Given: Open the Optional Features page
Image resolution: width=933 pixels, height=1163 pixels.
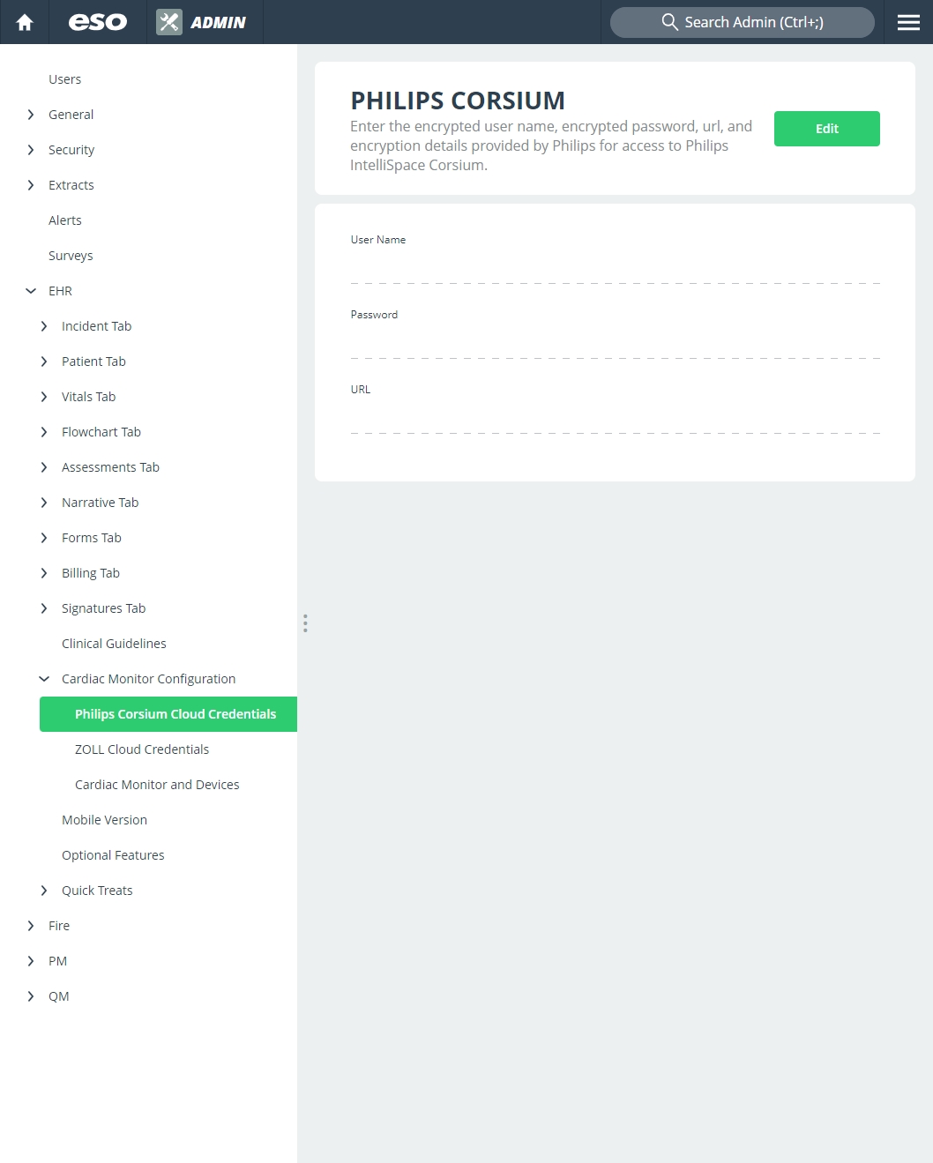Looking at the screenshot, I should pyautogui.click(x=113, y=855).
